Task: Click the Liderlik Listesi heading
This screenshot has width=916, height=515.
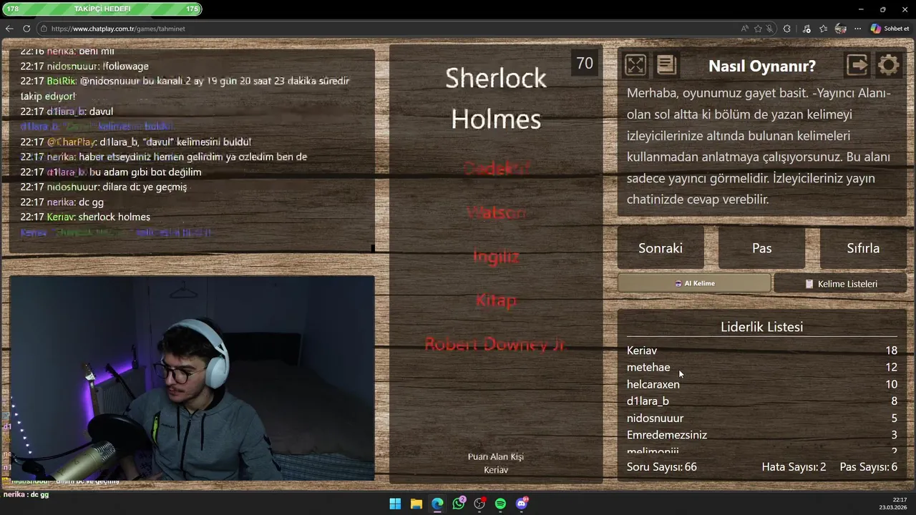Action: (x=761, y=327)
